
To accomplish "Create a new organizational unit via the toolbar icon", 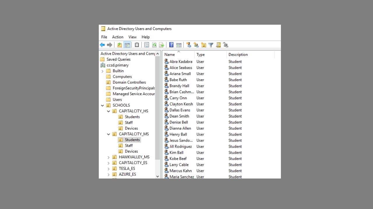I will (x=204, y=45).
